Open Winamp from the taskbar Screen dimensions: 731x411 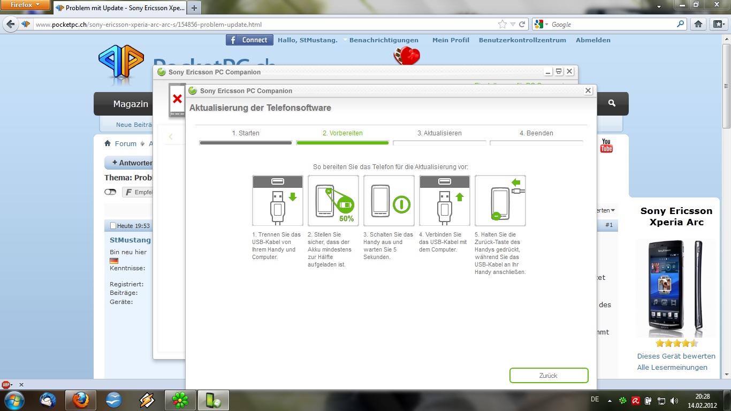tap(147, 400)
